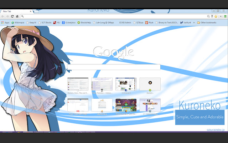
Task: Click the browser Forward arrow
Action: (x=7, y=16)
